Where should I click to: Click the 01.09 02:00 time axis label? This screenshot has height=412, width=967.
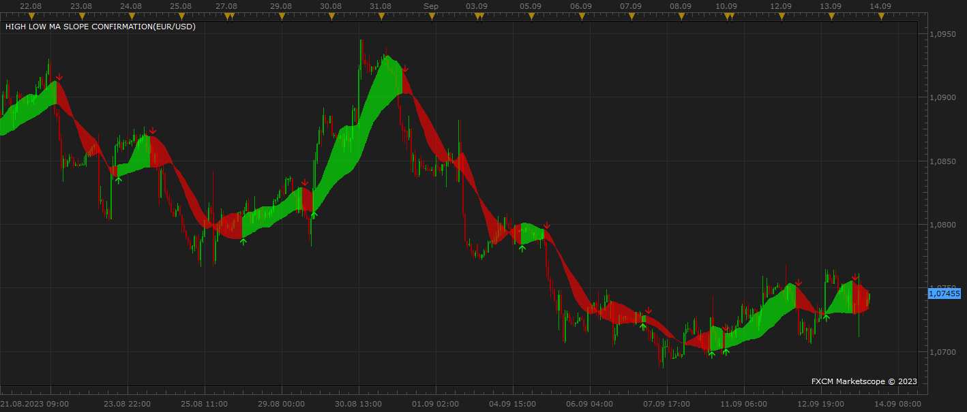click(435, 404)
